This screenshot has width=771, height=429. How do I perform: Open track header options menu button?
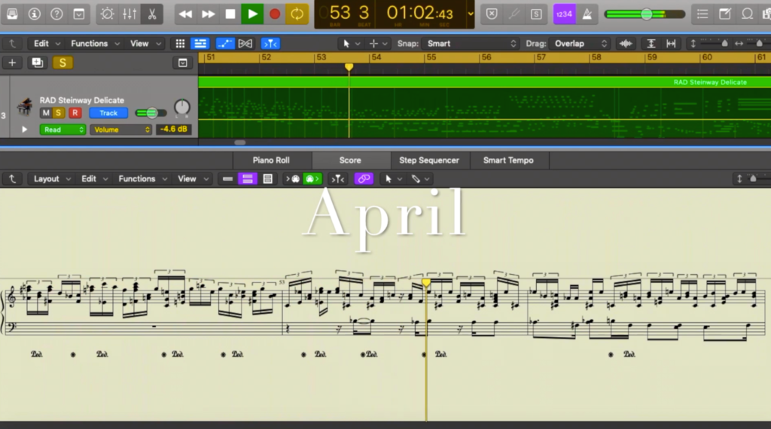click(182, 63)
